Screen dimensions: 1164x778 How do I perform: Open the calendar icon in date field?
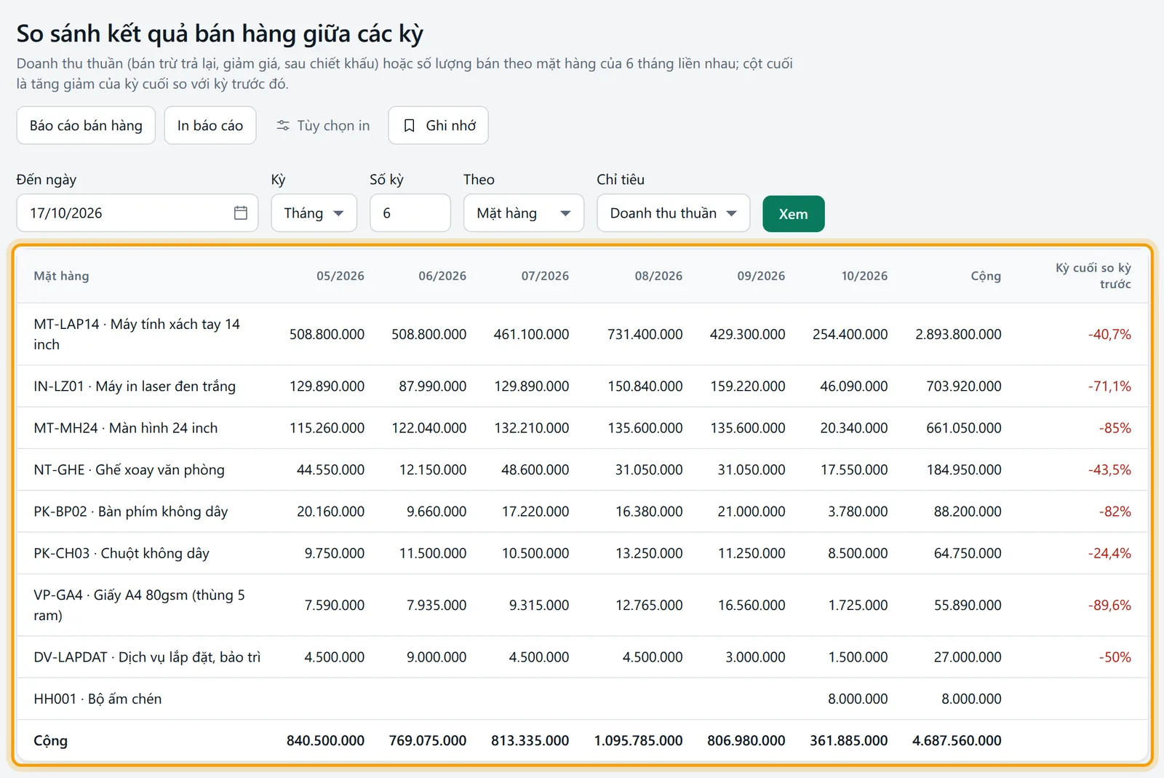[x=241, y=213]
